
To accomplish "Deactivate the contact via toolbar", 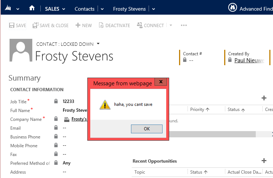I will coord(114,25).
